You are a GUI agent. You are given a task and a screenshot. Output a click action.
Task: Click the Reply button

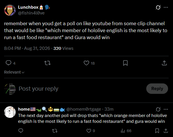pyautogui.click(x=157, y=89)
